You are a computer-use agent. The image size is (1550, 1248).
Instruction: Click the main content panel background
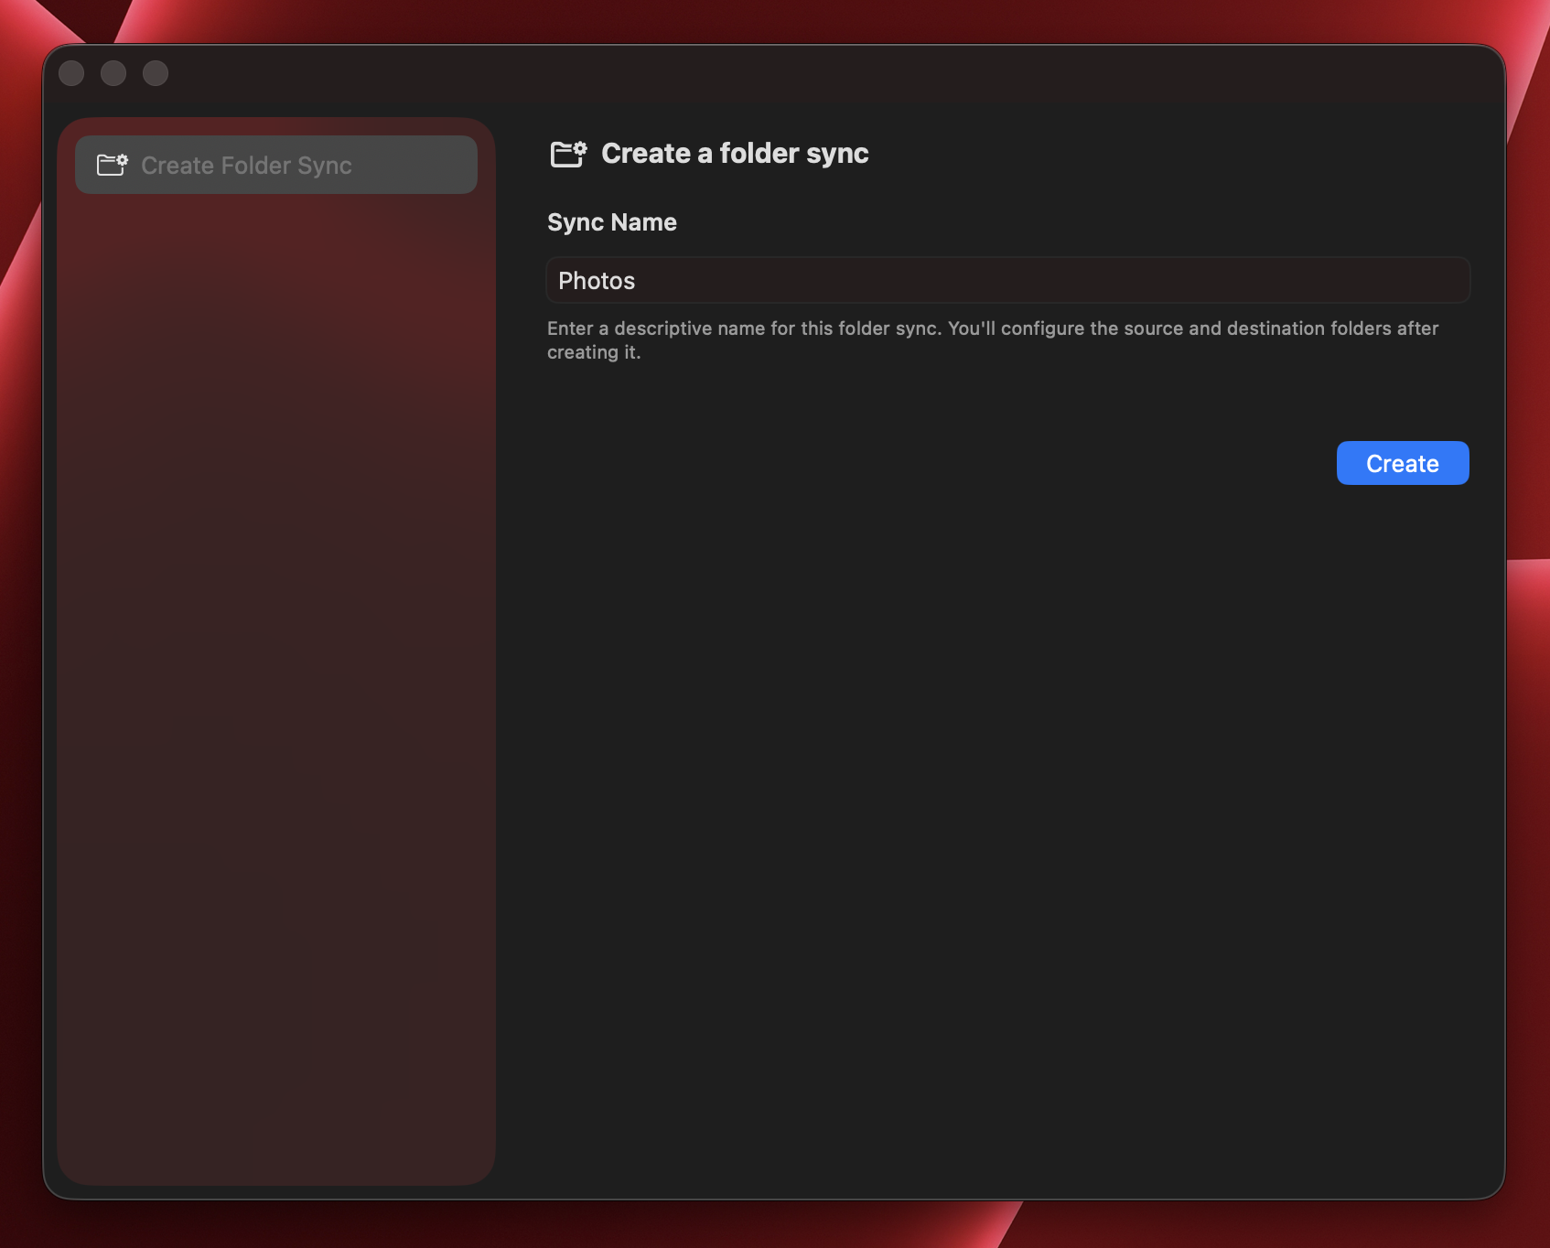1006,823
